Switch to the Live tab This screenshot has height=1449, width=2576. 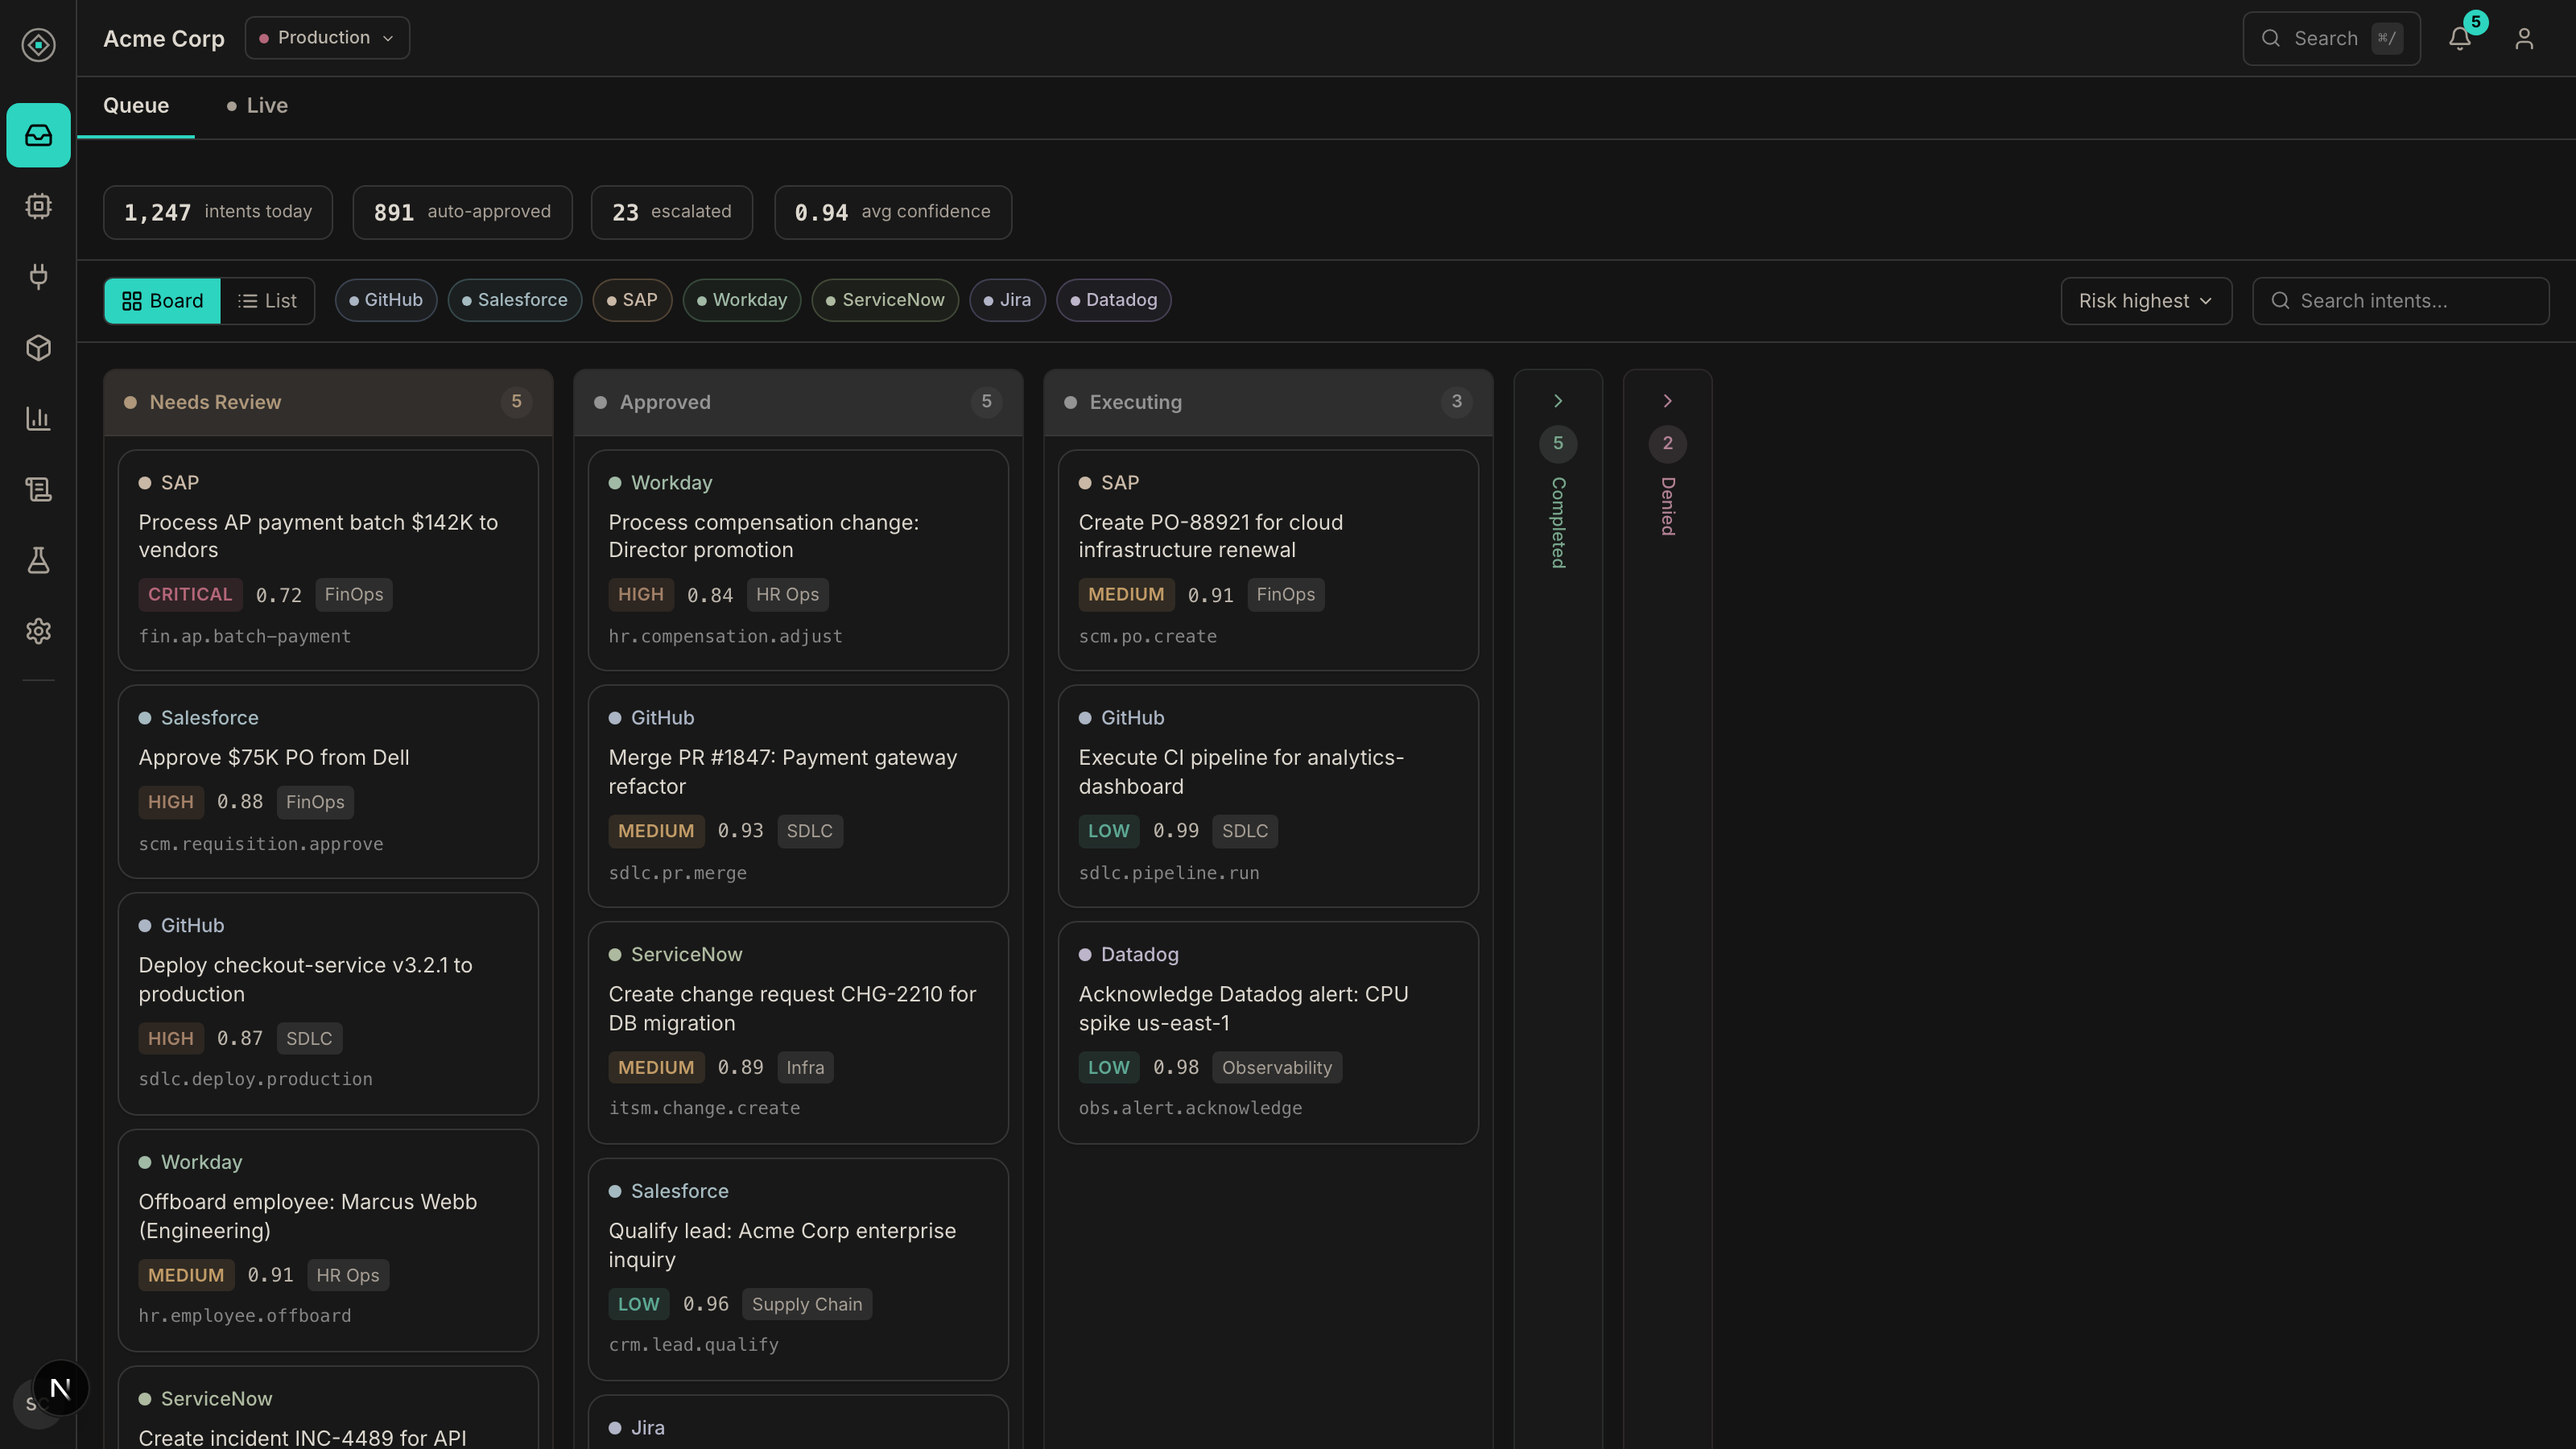click(x=257, y=106)
